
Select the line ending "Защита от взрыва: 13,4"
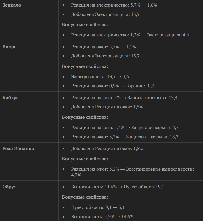(124, 98)
